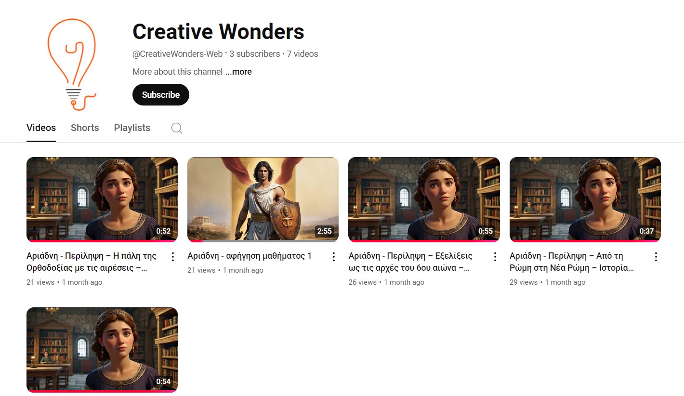This screenshot has width=684, height=396.
Task: Open the options menu for the Ορθοδοξίας video
Action: point(173,257)
